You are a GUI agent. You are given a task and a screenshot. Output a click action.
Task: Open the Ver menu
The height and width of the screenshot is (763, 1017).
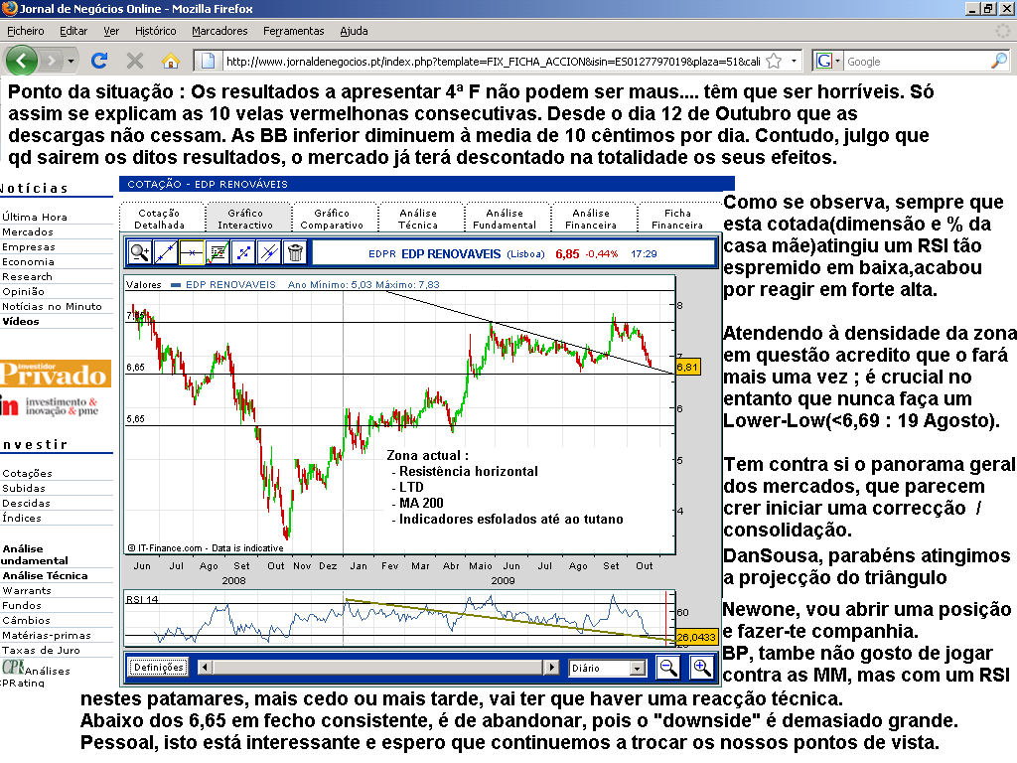(111, 31)
